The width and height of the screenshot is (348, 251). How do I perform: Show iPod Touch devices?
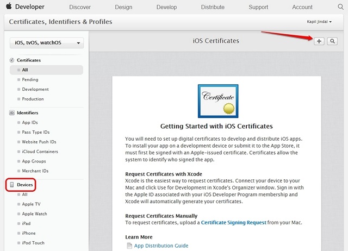pos(33,243)
